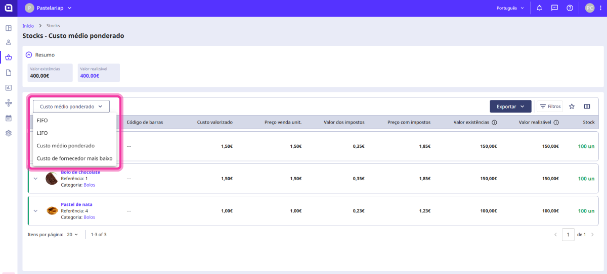Toggle the Custo médio ponderado dropdown

tap(71, 106)
